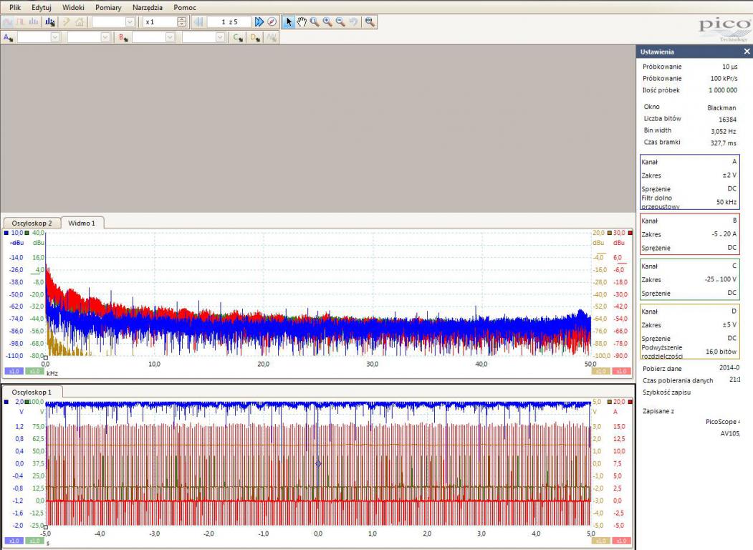This screenshot has width=753, height=550.
Task: Select the arrow pointer selection tool
Action: tap(289, 22)
